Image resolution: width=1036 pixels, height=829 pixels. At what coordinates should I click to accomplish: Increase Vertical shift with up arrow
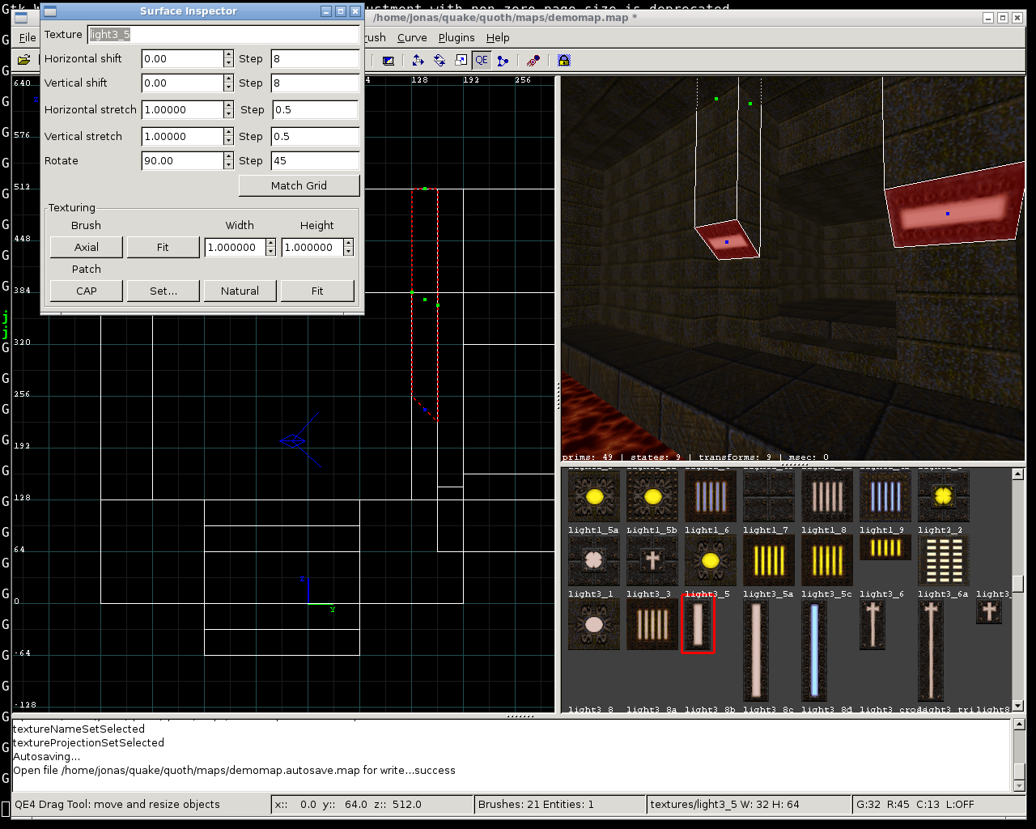228,79
